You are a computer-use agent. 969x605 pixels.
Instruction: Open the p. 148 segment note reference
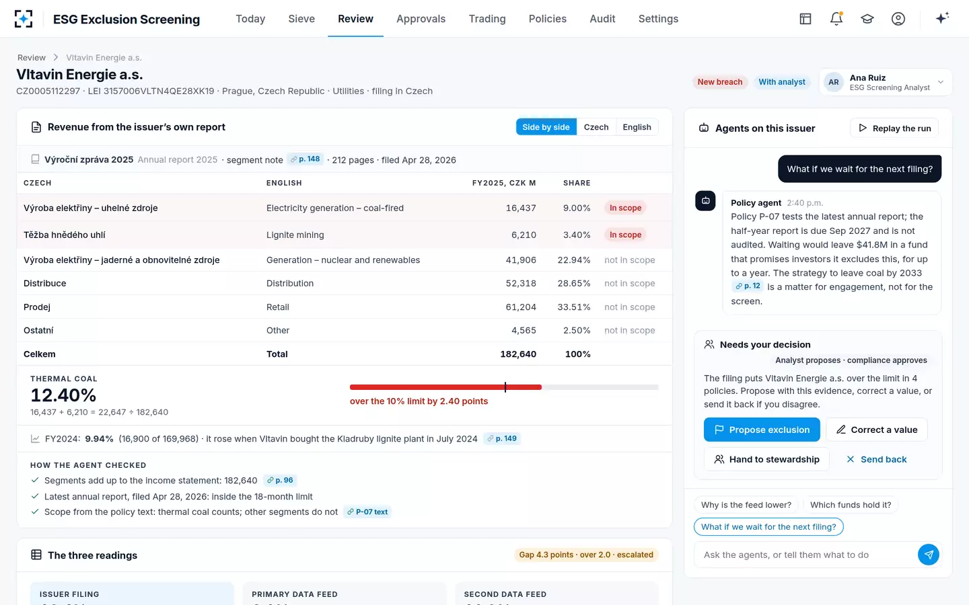tap(305, 159)
